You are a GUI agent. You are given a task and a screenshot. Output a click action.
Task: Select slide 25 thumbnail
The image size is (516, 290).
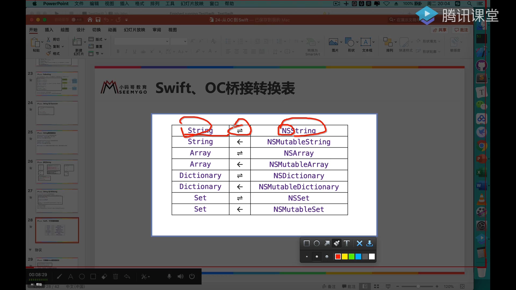tap(57, 142)
